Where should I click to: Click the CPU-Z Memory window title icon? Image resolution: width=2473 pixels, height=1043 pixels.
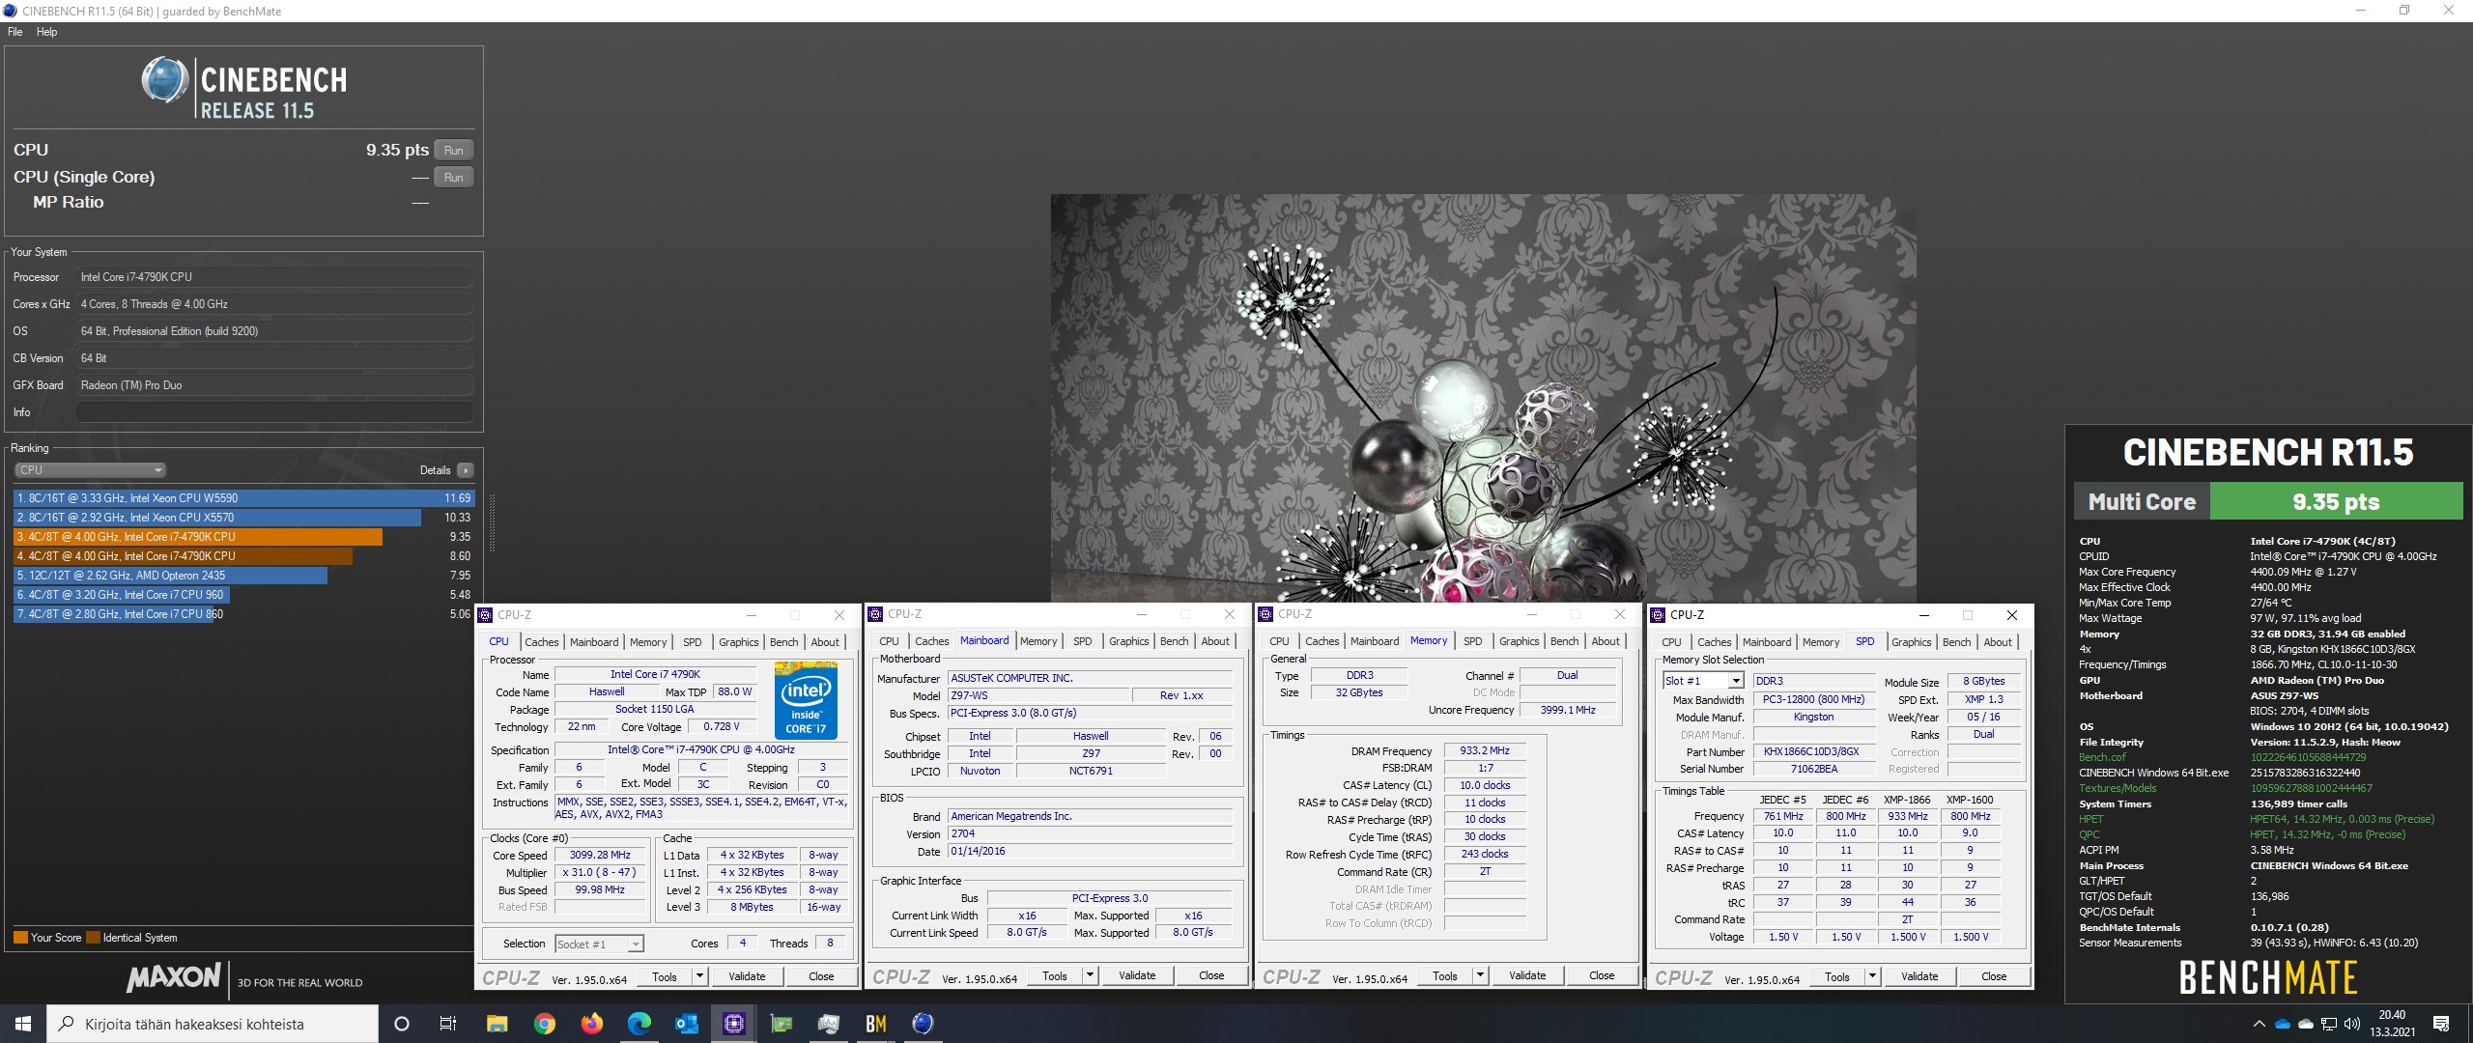[x=1266, y=614]
